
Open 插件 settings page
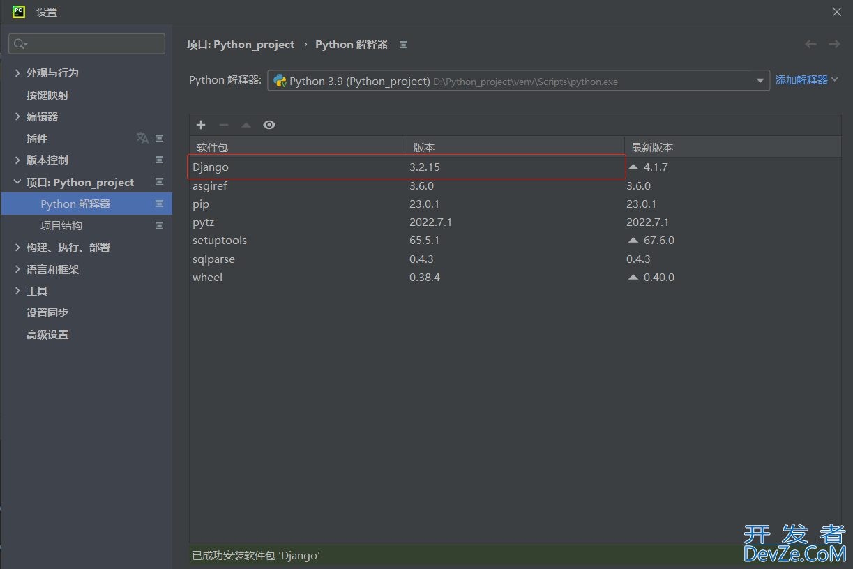pyautogui.click(x=37, y=138)
